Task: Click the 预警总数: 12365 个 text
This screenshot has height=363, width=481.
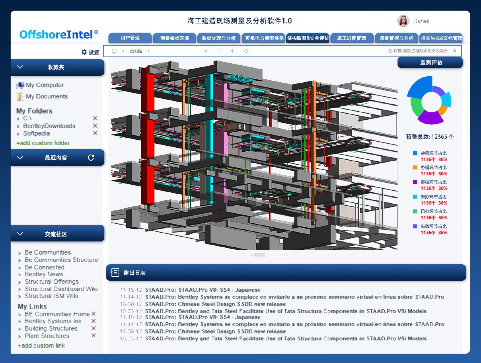Action: pos(430,137)
